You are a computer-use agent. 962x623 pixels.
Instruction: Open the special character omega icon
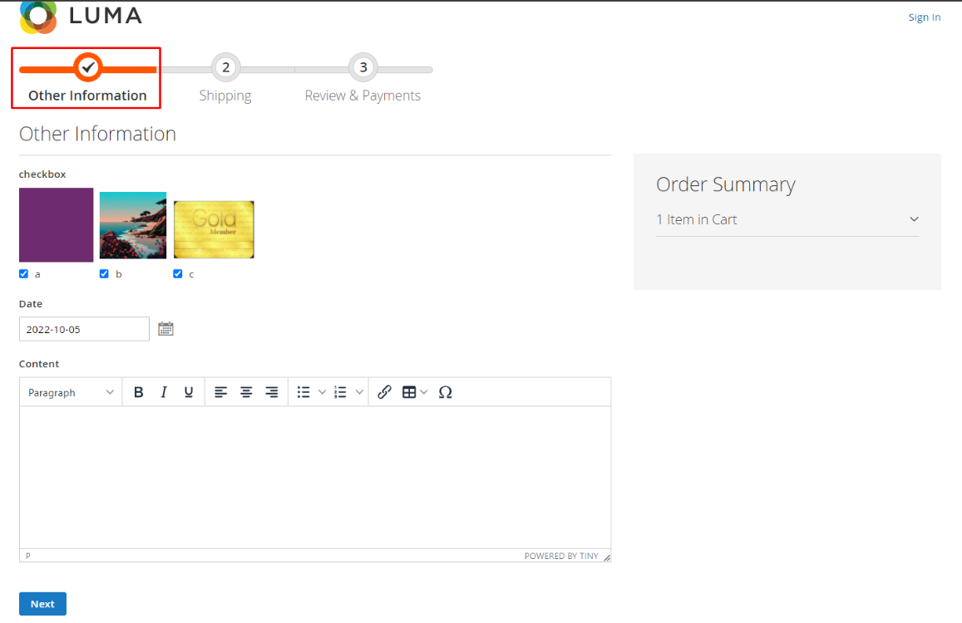pos(445,392)
